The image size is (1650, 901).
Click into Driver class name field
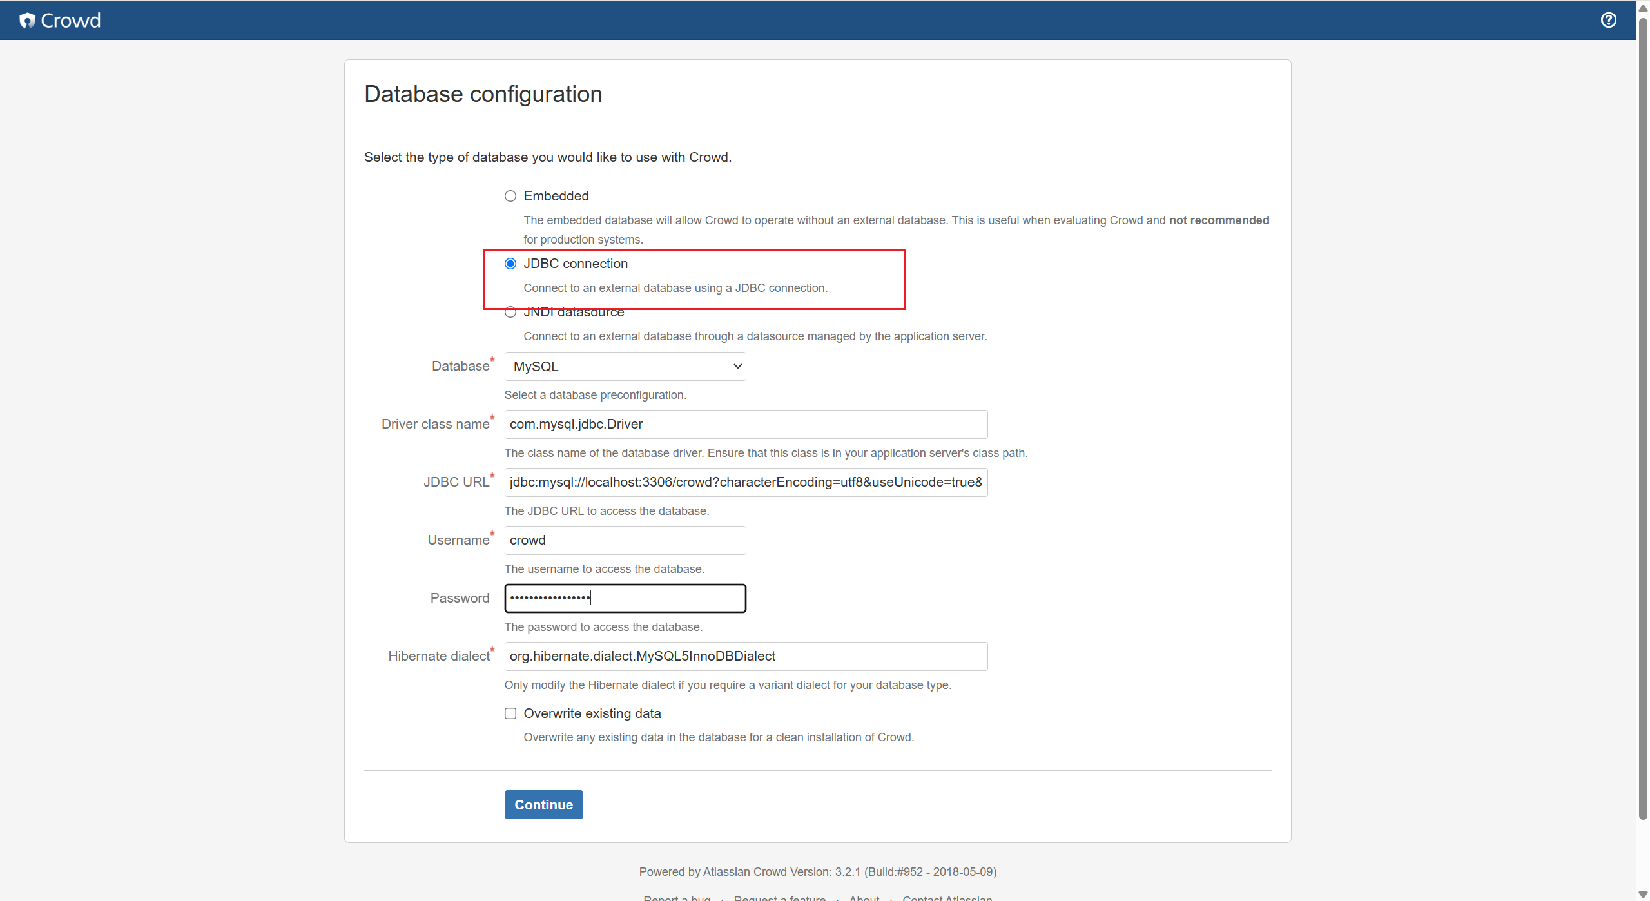pos(745,424)
